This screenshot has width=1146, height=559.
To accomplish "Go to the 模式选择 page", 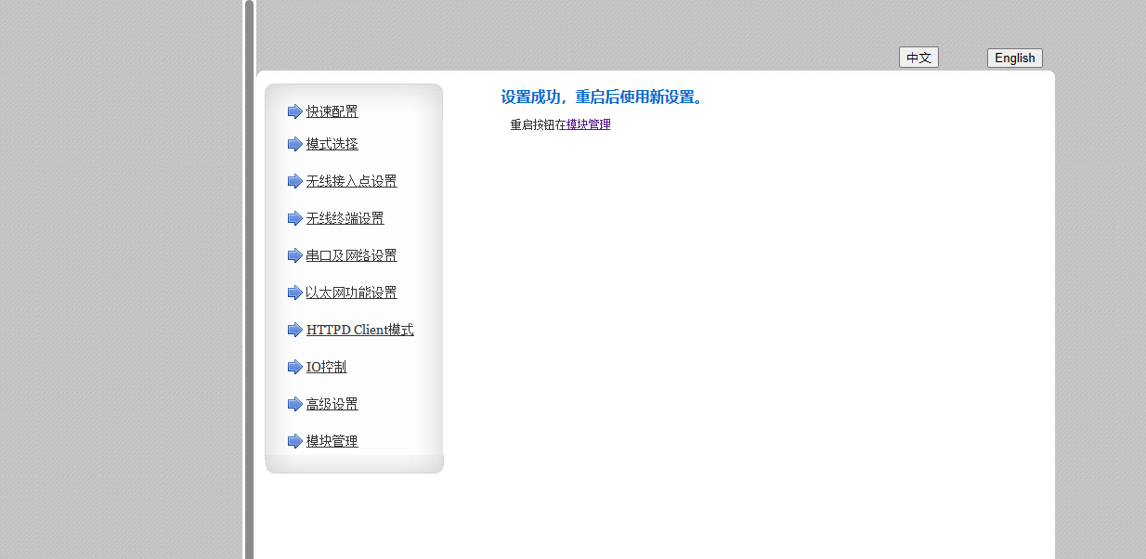I will [x=332, y=144].
